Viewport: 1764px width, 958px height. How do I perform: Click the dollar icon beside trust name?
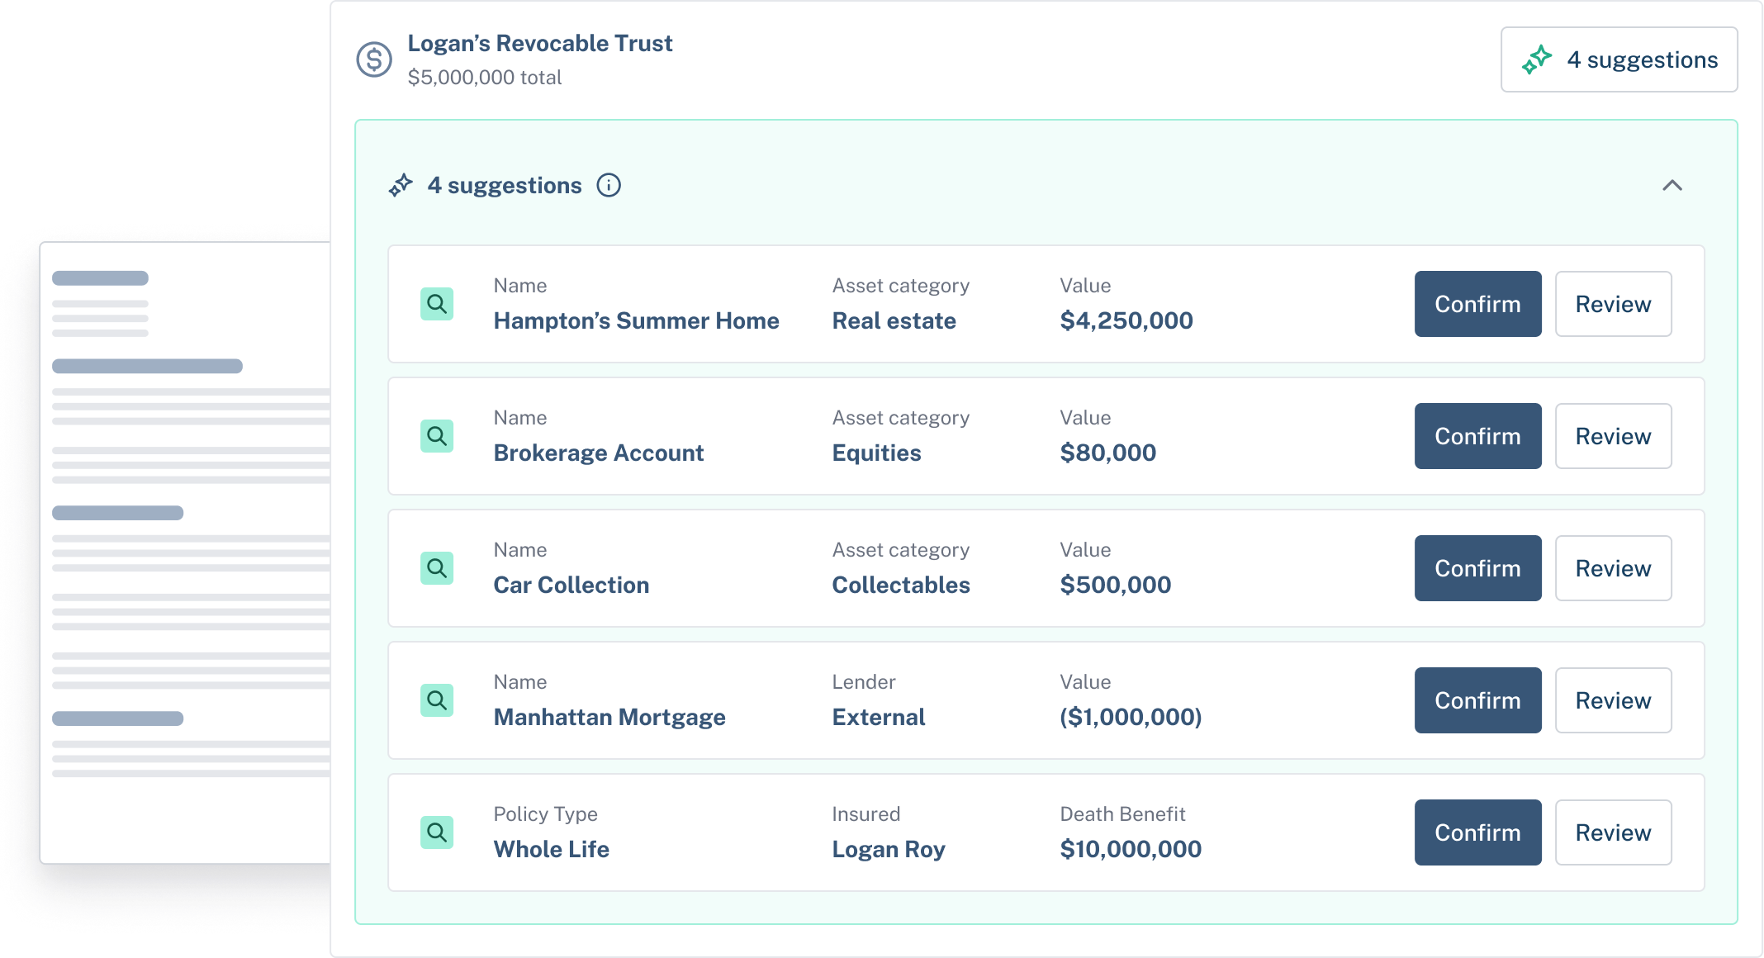click(374, 59)
